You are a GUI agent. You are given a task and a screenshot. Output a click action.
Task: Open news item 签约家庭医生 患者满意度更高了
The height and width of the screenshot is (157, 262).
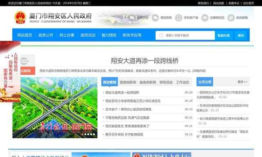pos(127,126)
